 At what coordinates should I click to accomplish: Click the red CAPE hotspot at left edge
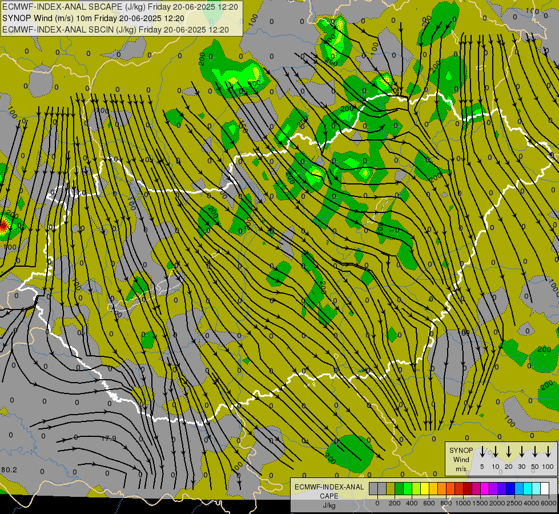tap(3, 226)
